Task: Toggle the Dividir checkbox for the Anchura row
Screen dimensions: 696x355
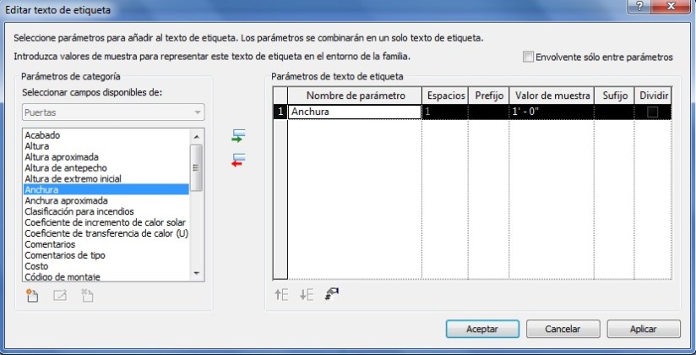Action: [653, 112]
